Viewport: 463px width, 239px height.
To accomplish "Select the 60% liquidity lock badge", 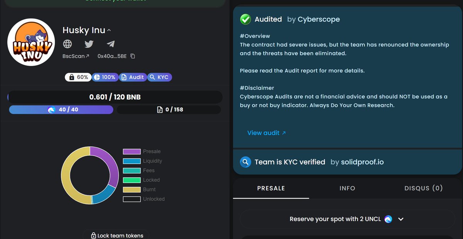I will pyautogui.click(x=78, y=77).
